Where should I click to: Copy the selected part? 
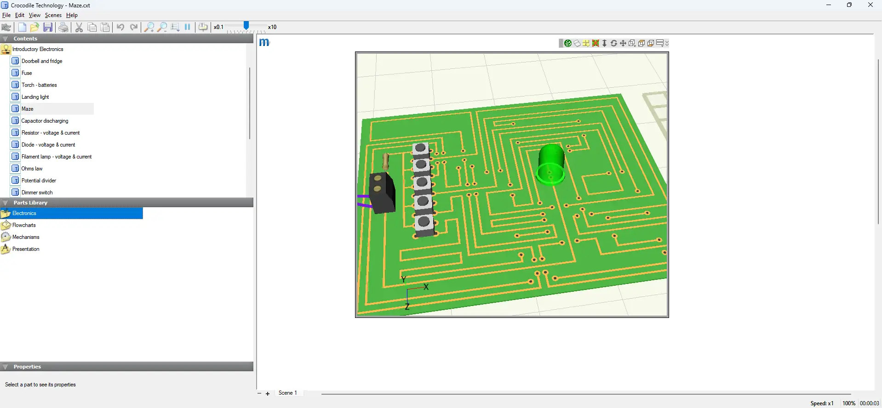(92, 27)
